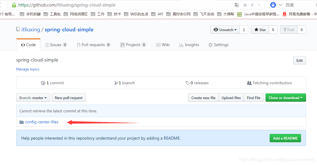Open the spring-cloud-simple repository title link
The image size is (317, 165).
(69, 30)
